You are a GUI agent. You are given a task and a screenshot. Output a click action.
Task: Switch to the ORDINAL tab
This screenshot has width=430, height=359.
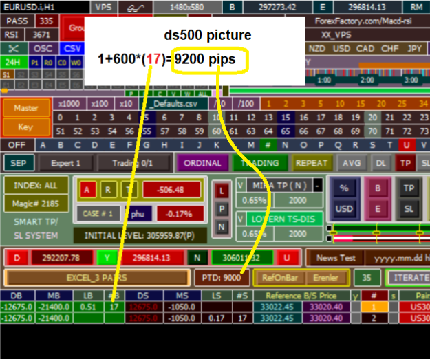point(202,163)
